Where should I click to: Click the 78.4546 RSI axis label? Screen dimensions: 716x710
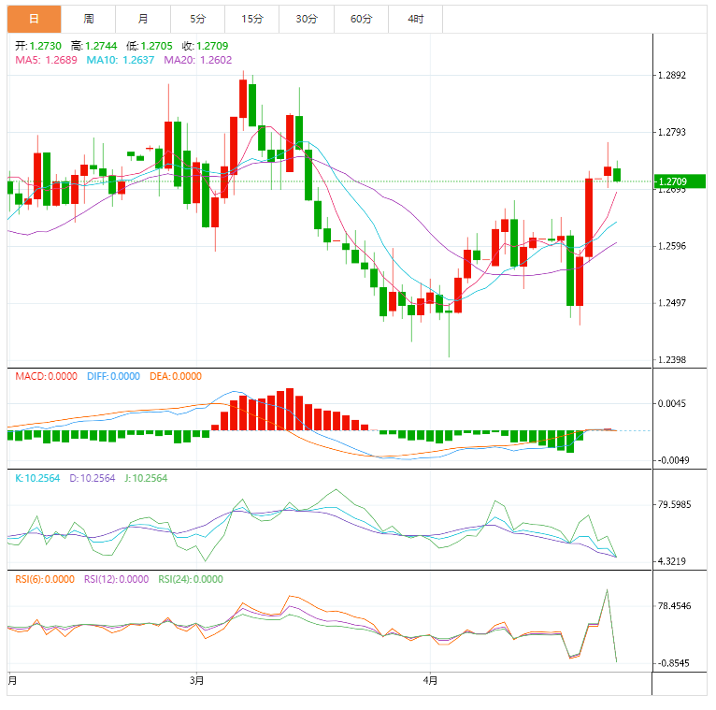click(x=675, y=606)
